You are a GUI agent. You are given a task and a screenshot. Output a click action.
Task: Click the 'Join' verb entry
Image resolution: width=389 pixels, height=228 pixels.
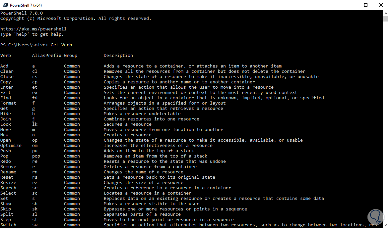click(5, 119)
